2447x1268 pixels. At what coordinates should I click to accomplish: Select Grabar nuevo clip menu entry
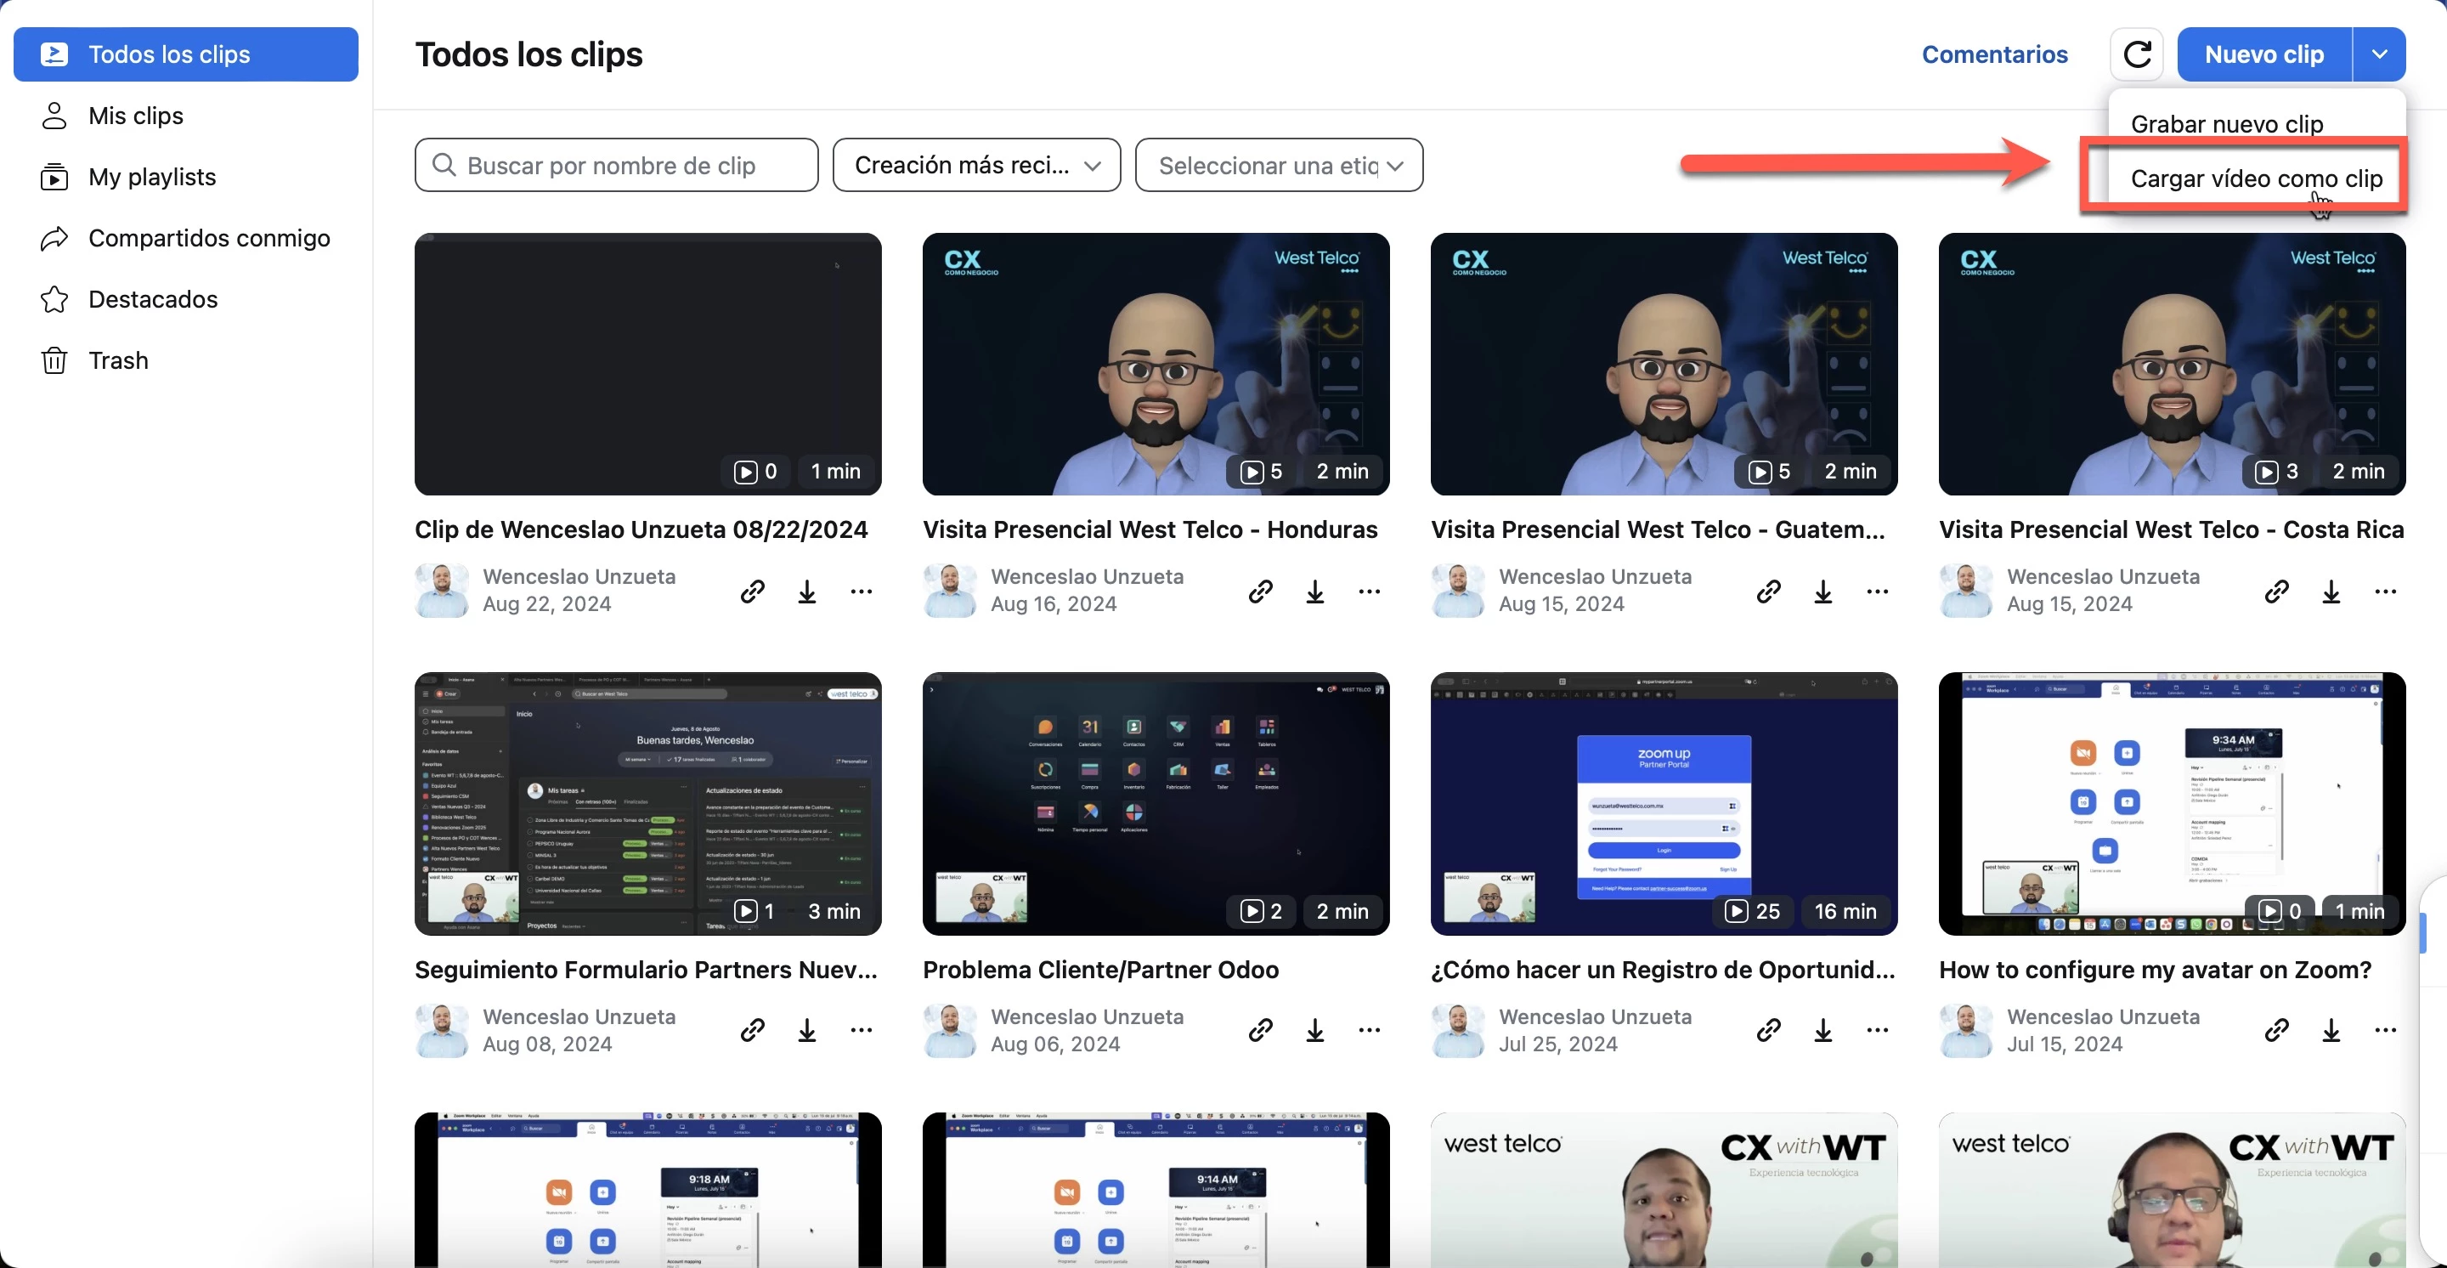click(x=2227, y=124)
